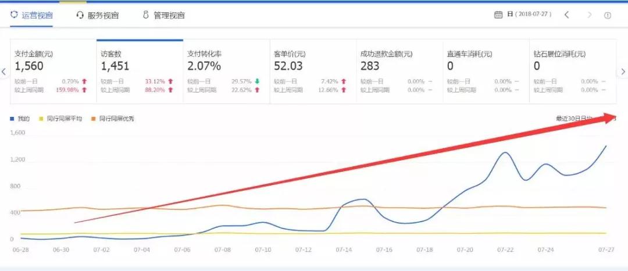The height and width of the screenshot is (271, 628).
Task: Go to previous day with left chevron
Action: (x=567, y=15)
